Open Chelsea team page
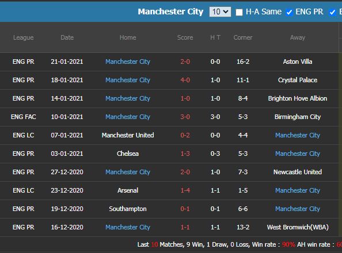The height and width of the screenshot is (253, 342). [x=128, y=154]
